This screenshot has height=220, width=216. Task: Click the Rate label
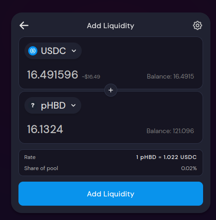coord(30,157)
